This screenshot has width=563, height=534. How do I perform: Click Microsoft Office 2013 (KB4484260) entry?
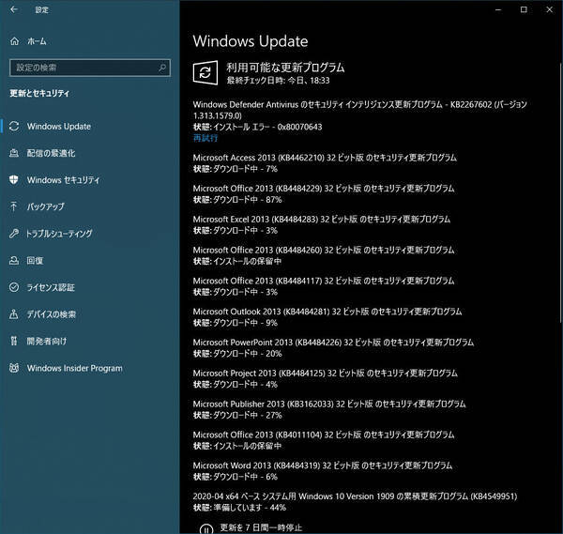pos(324,250)
